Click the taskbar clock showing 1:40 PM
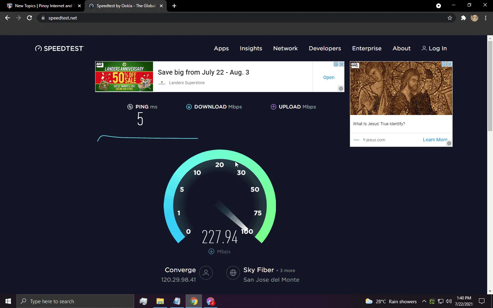This screenshot has width=493, height=308. pos(464,301)
